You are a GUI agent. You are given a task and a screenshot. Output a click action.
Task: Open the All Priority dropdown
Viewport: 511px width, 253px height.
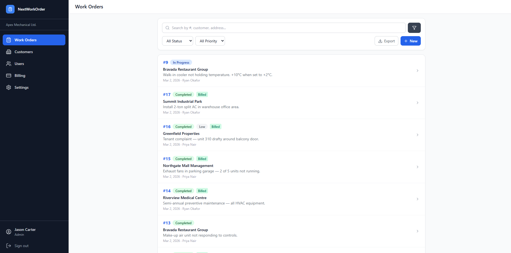click(x=210, y=41)
